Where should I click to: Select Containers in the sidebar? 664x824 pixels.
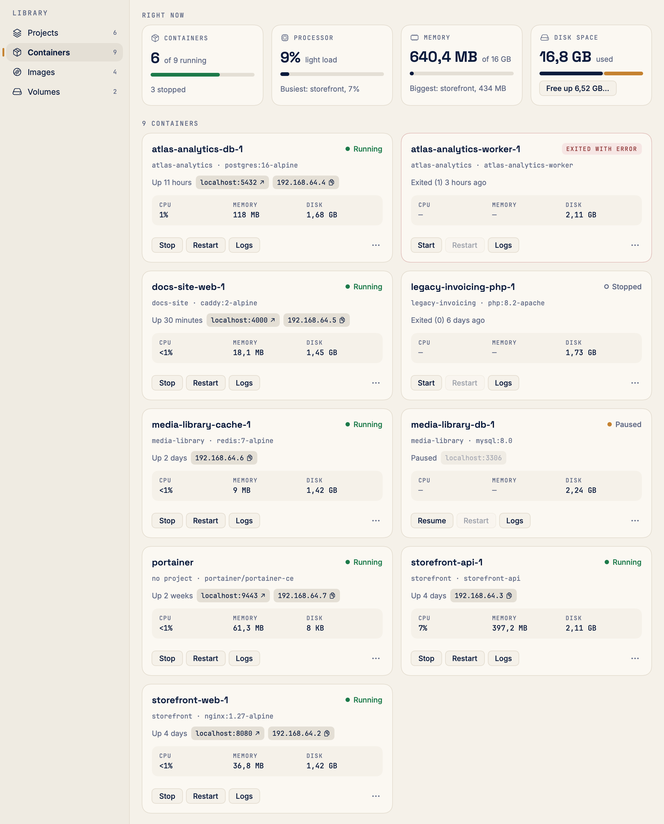[x=64, y=52]
